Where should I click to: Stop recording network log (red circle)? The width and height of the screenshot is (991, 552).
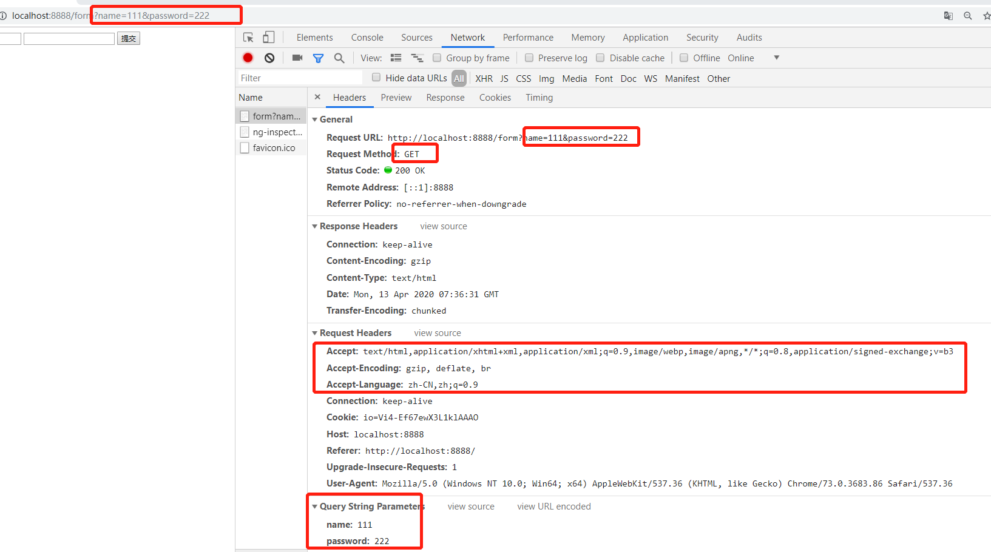(248, 58)
